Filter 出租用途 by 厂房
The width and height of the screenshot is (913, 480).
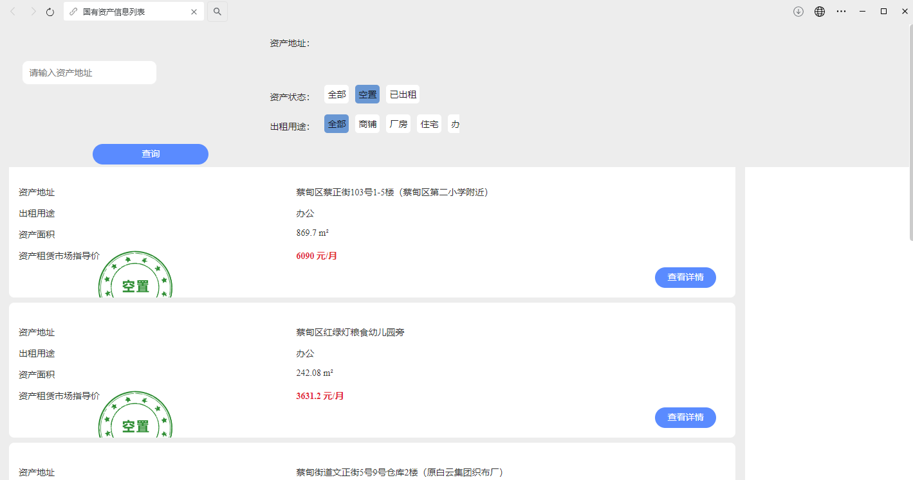point(398,124)
